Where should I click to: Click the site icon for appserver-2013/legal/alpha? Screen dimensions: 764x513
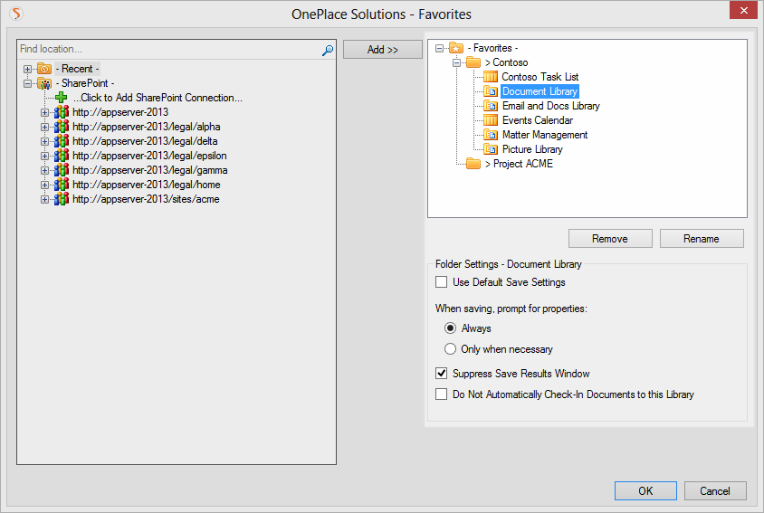coord(62,127)
